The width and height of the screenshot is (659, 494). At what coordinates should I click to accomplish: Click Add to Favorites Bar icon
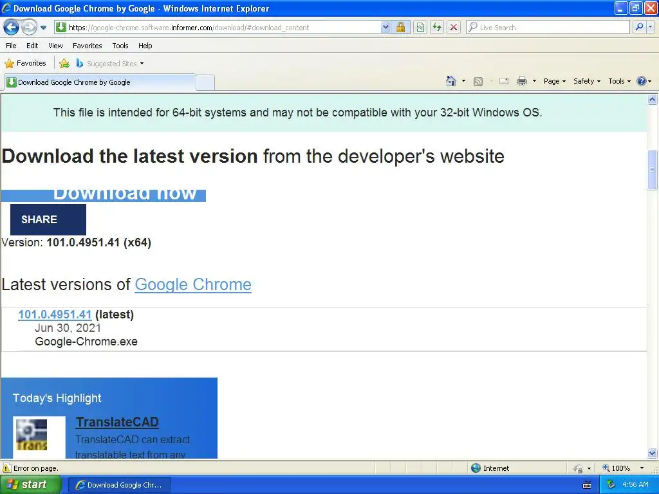(x=64, y=64)
